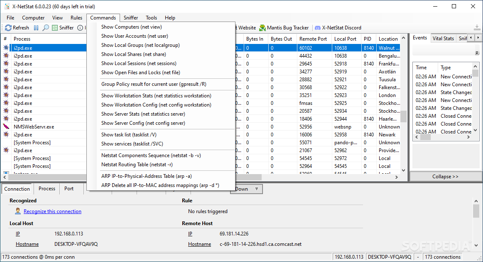This screenshot has width=483, height=262.
Task: Choose ARP Delete all IP-to-MAC mappings
Action: pyautogui.click(x=161, y=185)
